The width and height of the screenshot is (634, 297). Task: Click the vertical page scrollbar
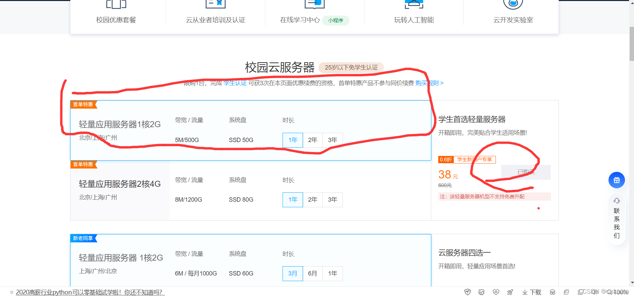click(x=631, y=44)
